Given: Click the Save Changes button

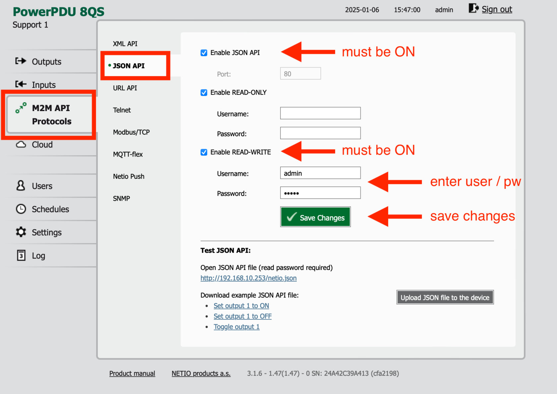Looking at the screenshot, I should pos(315,217).
